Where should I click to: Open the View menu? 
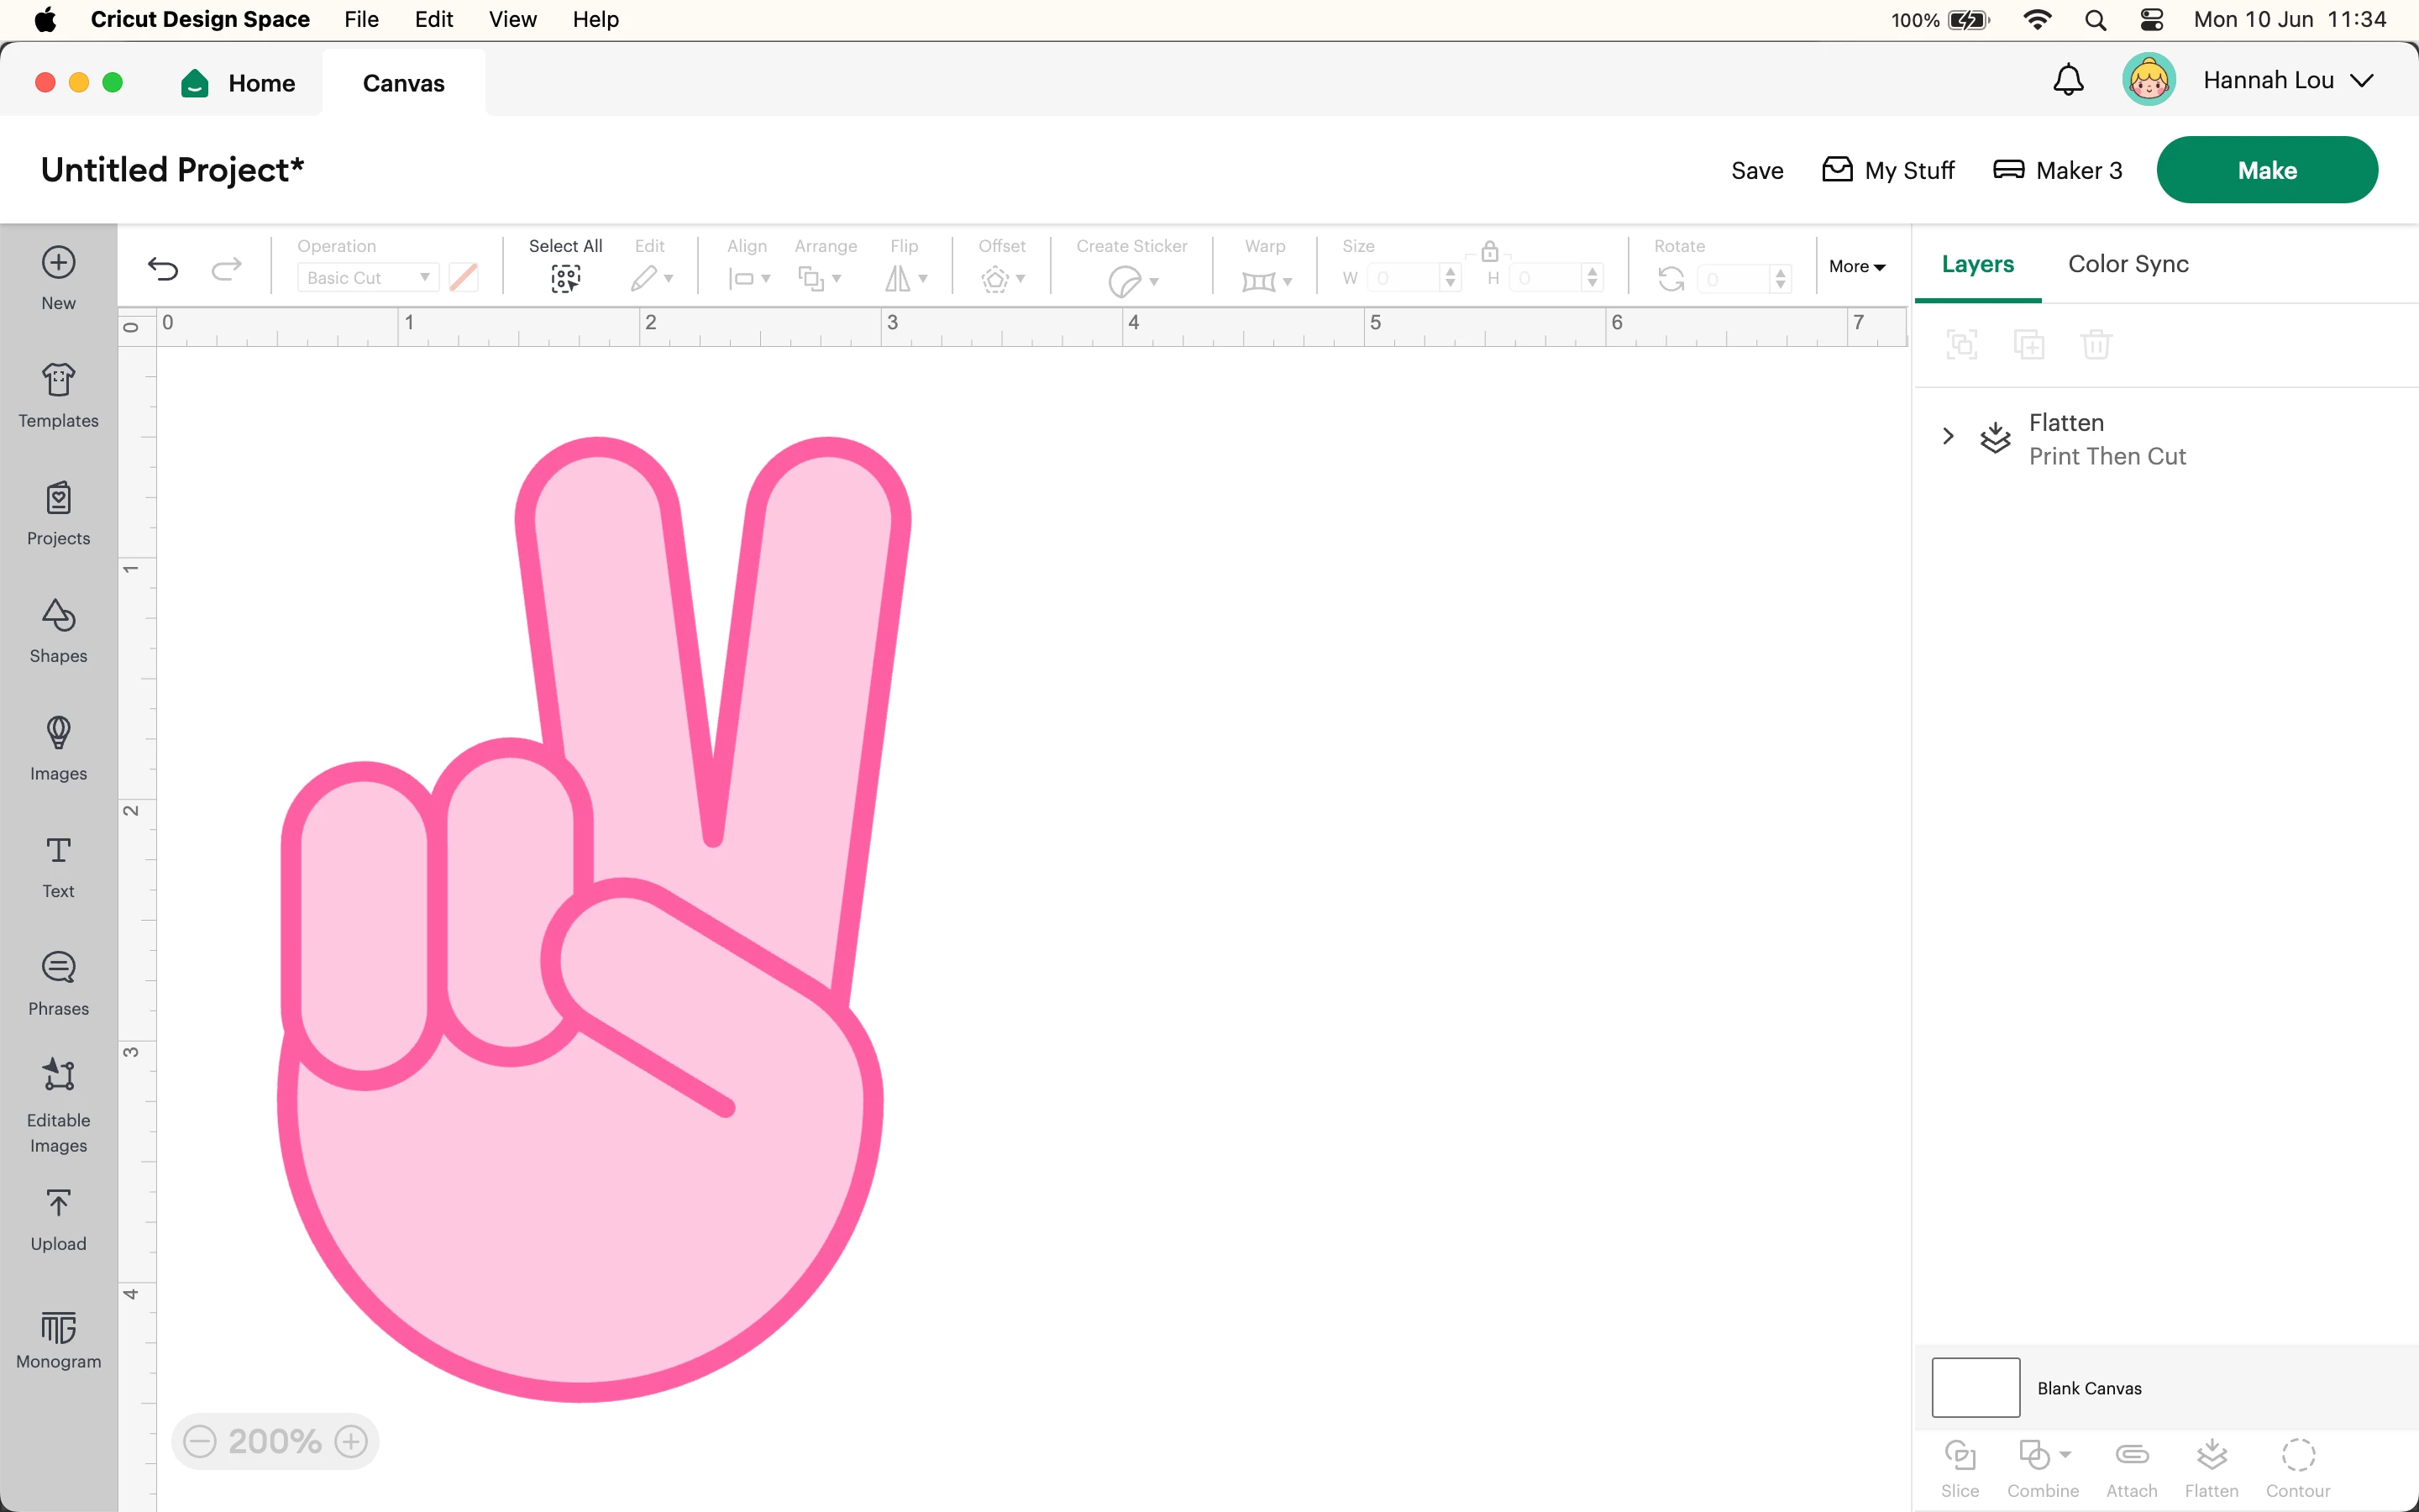[x=512, y=19]
